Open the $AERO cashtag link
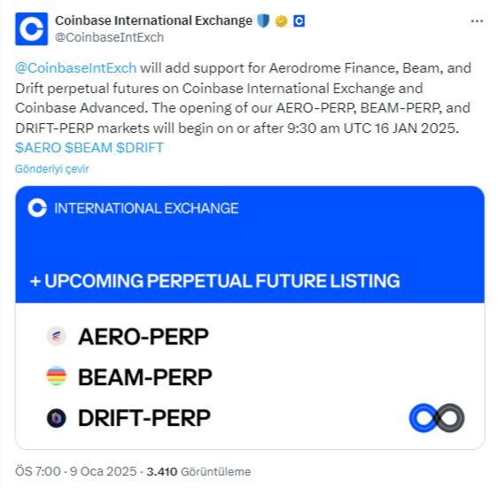The width and height of the screenshot is (498, 488). tap(38, 148)
